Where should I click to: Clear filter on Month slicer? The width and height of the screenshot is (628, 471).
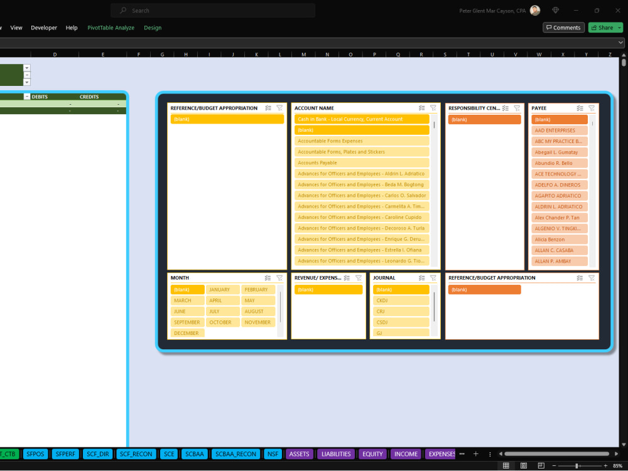[x=279, y=278]
